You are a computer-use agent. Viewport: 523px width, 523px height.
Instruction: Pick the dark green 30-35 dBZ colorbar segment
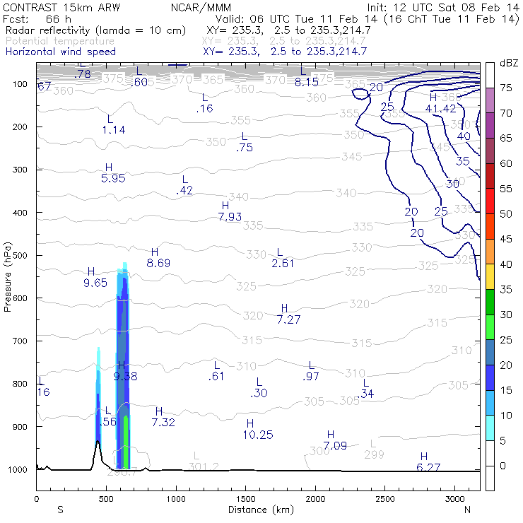pyautogui.click(x=490, y=302)
